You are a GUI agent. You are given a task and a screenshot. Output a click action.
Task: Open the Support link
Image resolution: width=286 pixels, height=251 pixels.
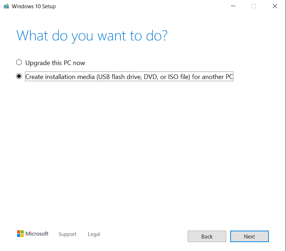(68, 234)
